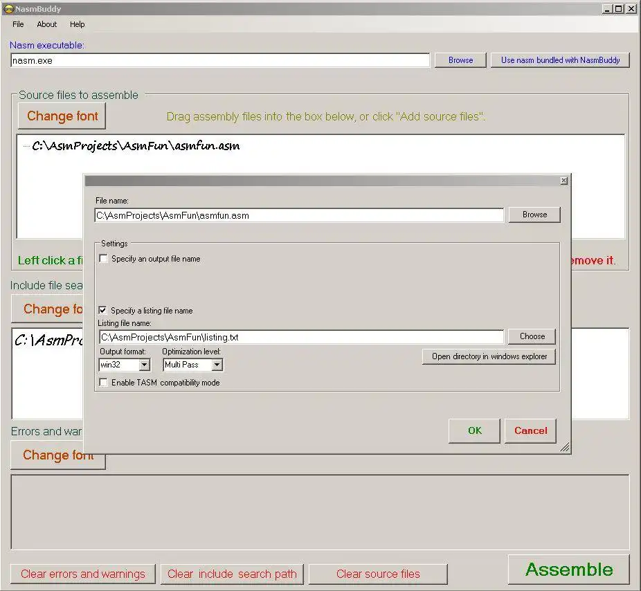
Task: Enable Specify an output file name
Action: pos(104,259)
